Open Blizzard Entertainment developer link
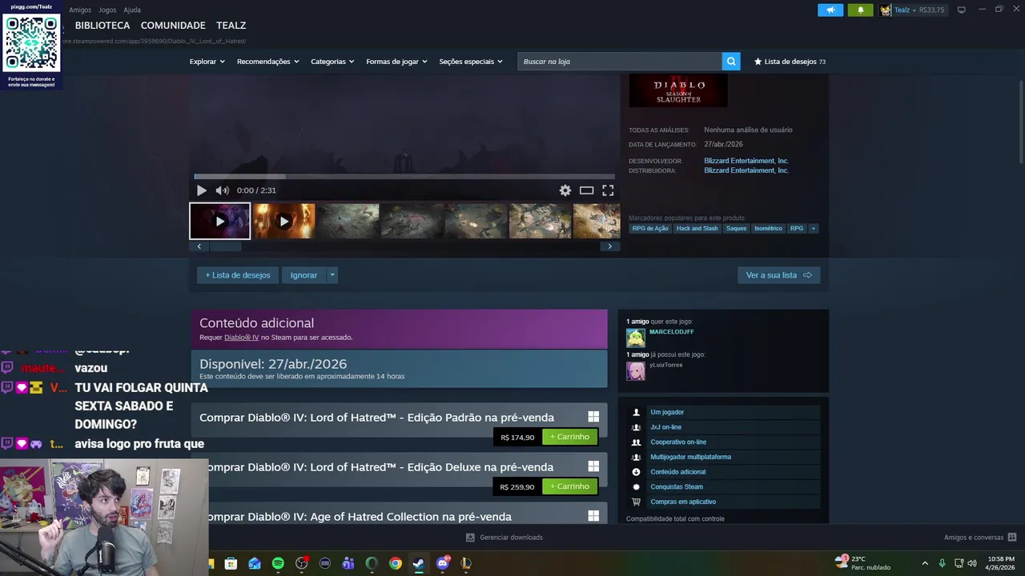1025x576 pixels. point(746,161)
